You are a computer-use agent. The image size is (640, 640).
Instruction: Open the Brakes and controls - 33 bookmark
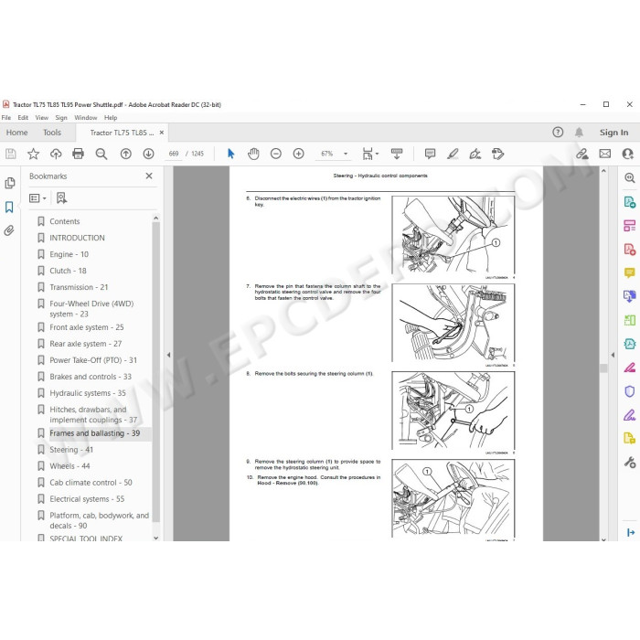[91, 377]
